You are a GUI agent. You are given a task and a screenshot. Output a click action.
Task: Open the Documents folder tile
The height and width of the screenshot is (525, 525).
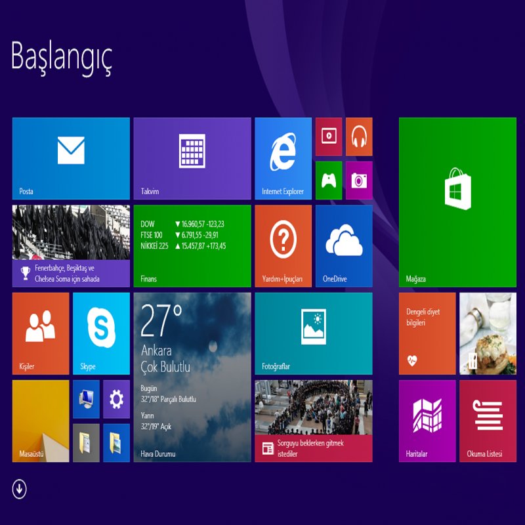coord(87,443)
